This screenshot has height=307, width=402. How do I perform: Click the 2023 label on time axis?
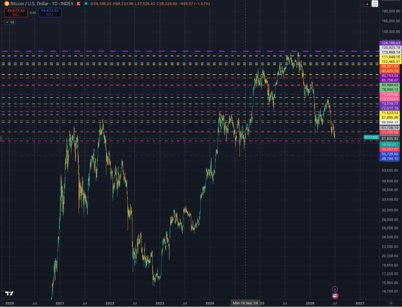coord(160,303)
